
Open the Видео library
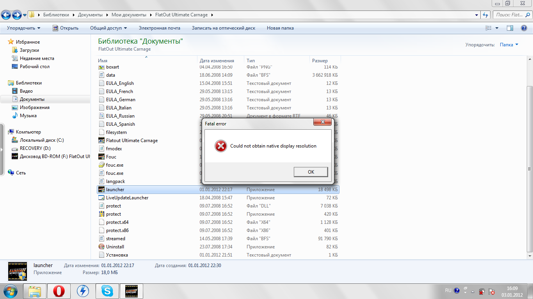tap(26, 91)
